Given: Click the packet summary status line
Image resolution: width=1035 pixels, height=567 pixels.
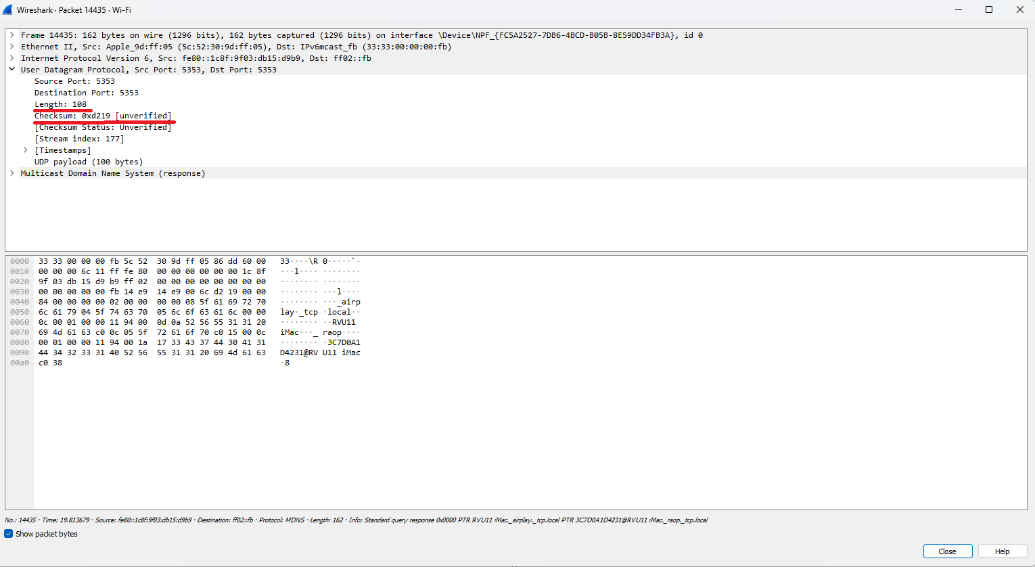Looking at the screenshot, I should pyautogui.click(x=356, y=520).
